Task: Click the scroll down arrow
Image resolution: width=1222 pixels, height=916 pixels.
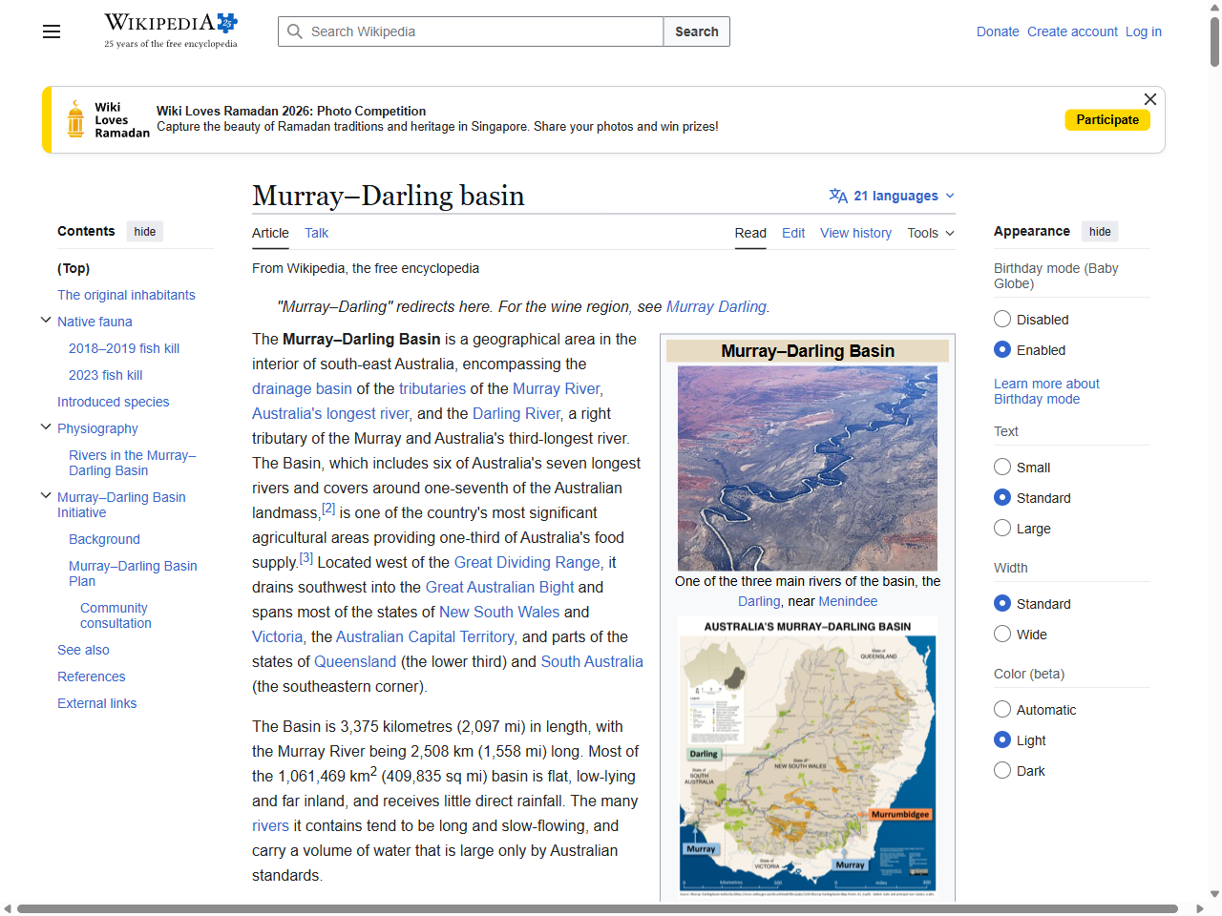Action: point(1214,894)
